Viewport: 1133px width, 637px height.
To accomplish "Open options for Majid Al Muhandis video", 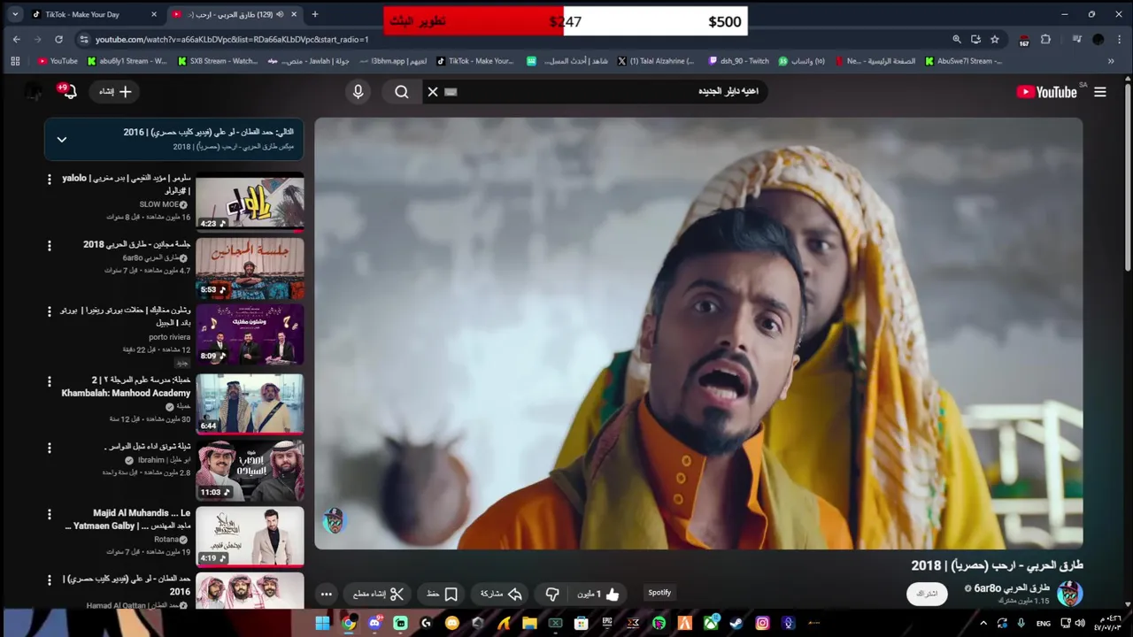I will pos(50,514).
